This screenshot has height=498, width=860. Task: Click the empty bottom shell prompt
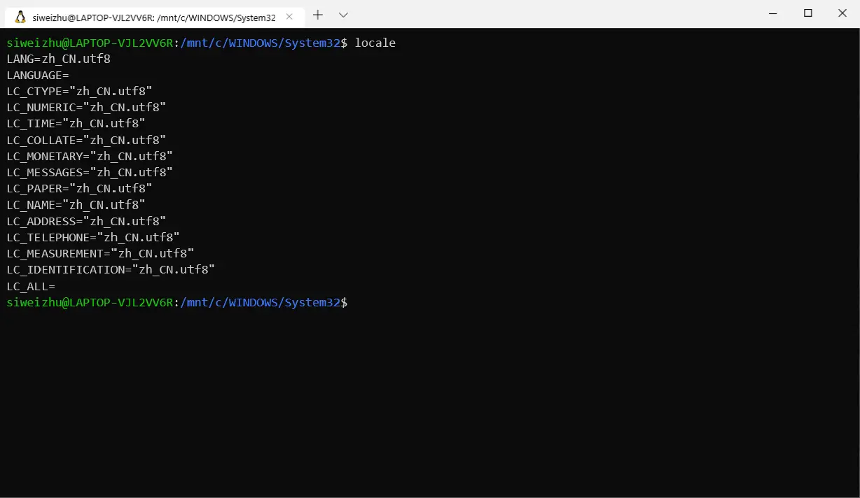click(177, 302)
